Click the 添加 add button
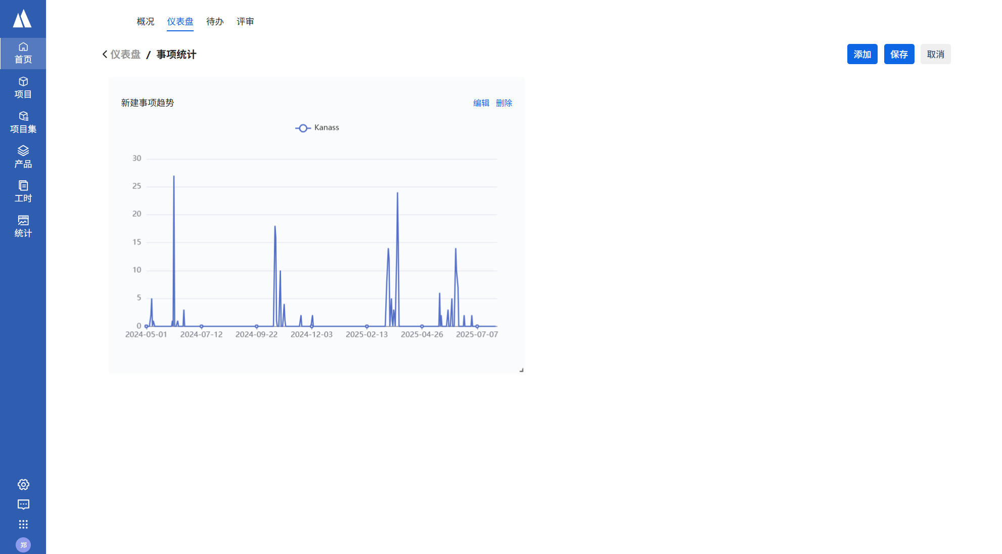This screenshot has height=554, width=1002. [862, 54]
